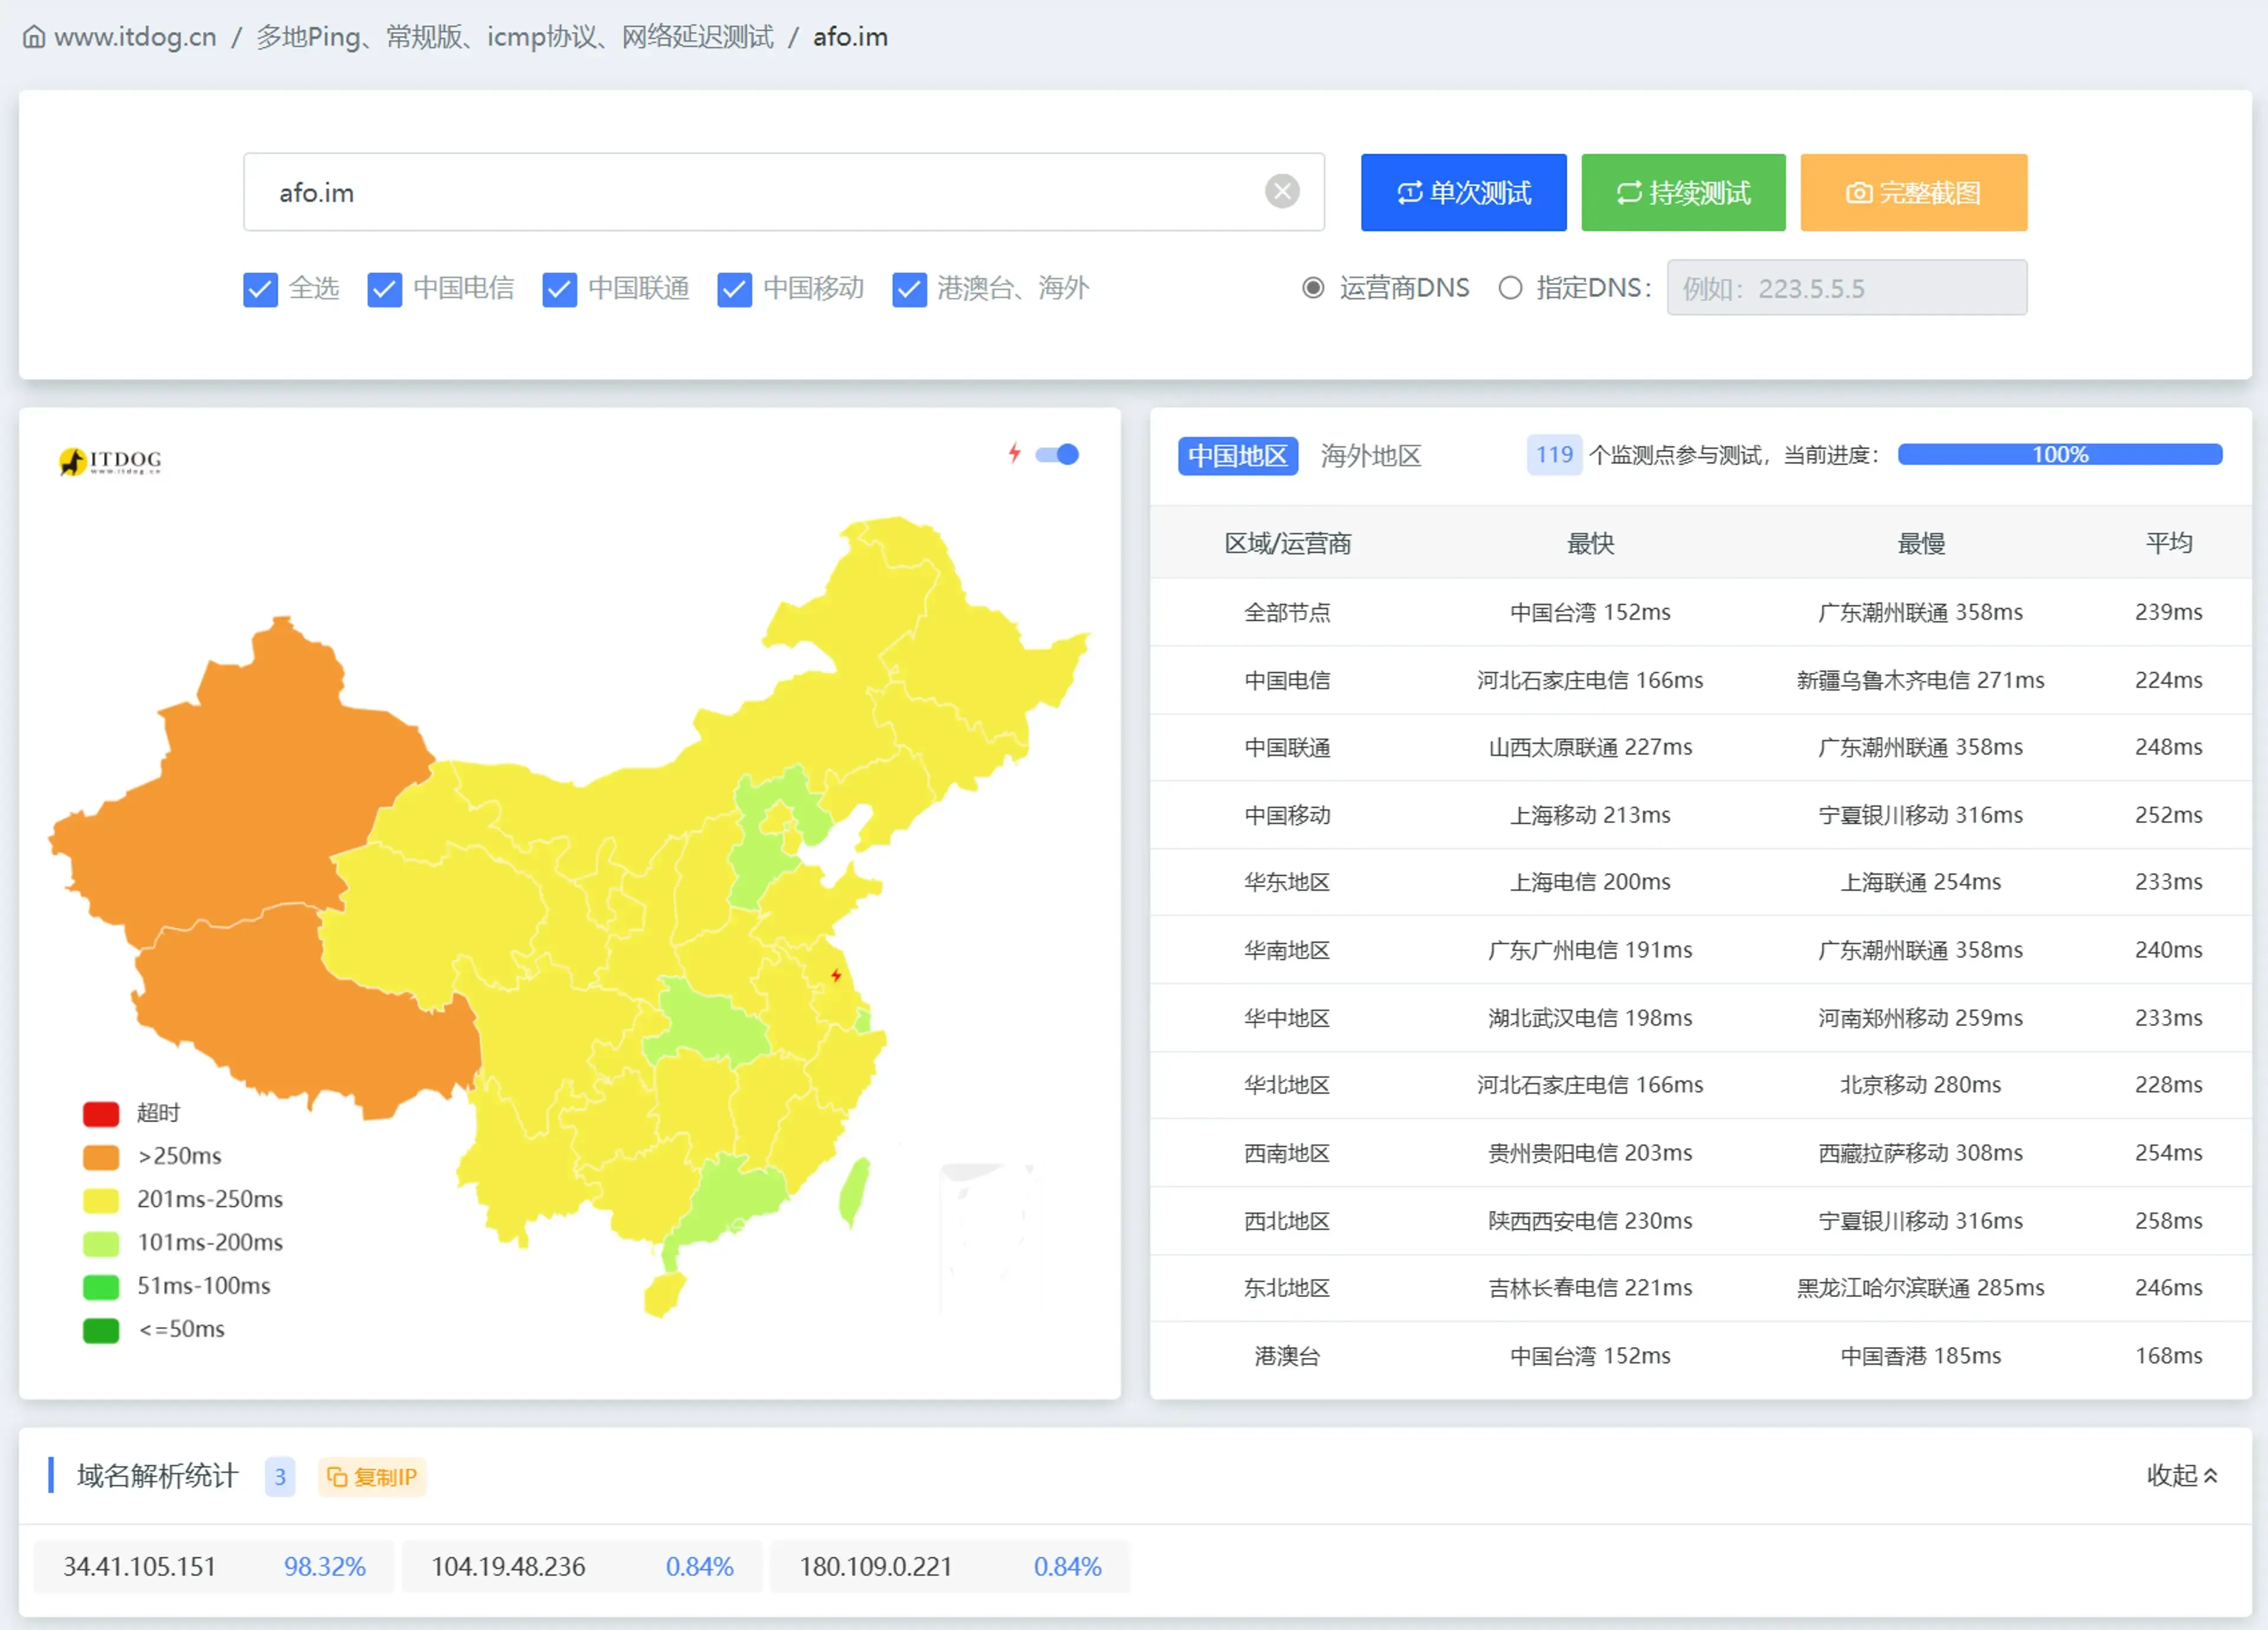The height and width of the screenshot is (1630, 2268).
Task: Click the copy icon in 复制IP
Action: click(337, 1477)
